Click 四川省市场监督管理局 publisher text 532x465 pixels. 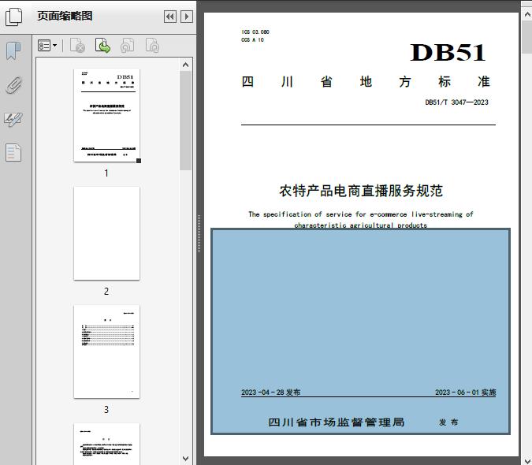pyautogui.click(x=337, y=422)
